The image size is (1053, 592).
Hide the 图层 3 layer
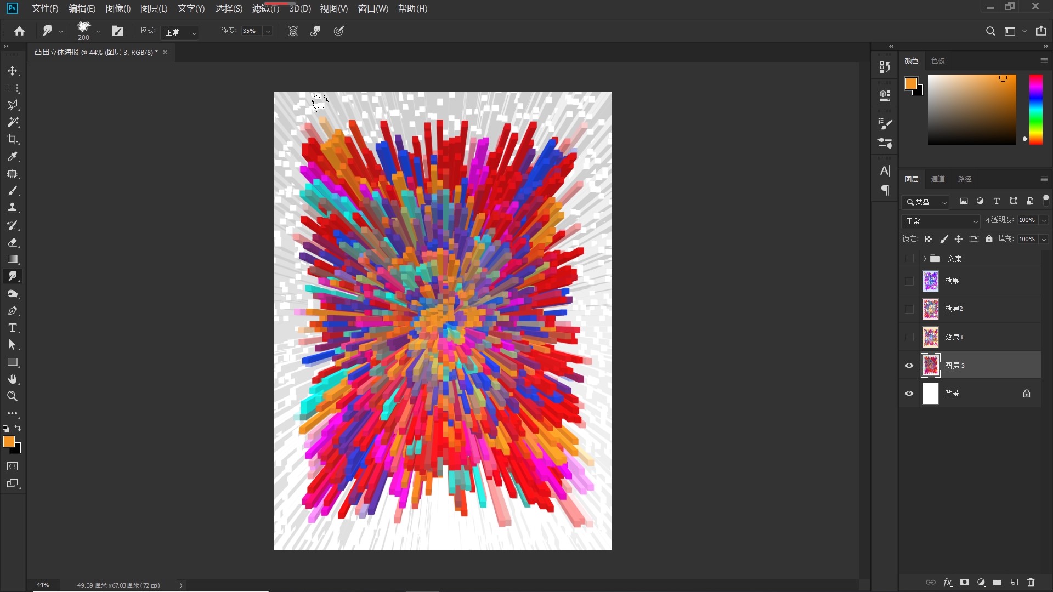coord(909,366)
